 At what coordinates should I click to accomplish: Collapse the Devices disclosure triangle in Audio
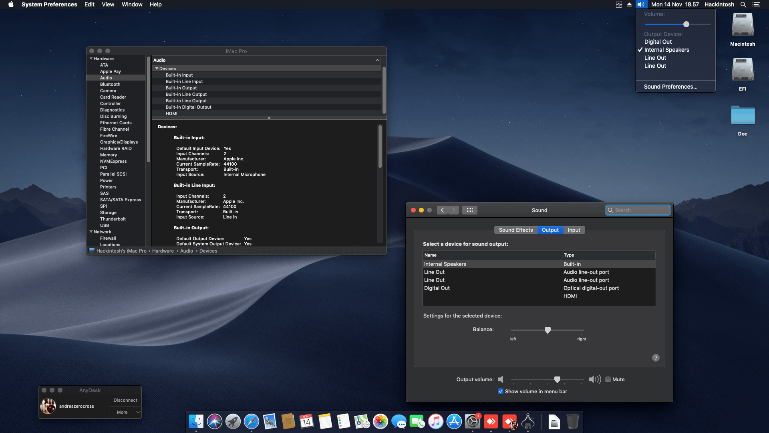[x=157, y=69]
